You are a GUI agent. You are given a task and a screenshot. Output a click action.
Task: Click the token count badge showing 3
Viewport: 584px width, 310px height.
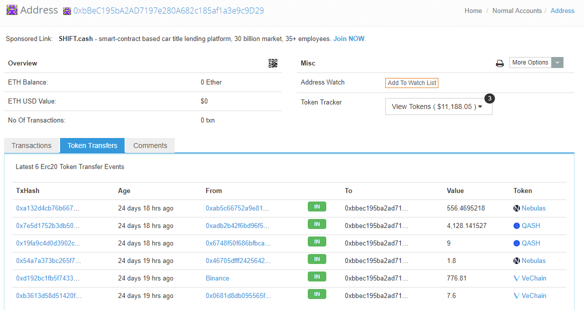coord(489,98)
